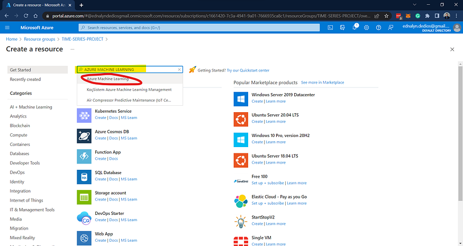
Task: Click Create under Storage account
Action: (x=101, y=199)
